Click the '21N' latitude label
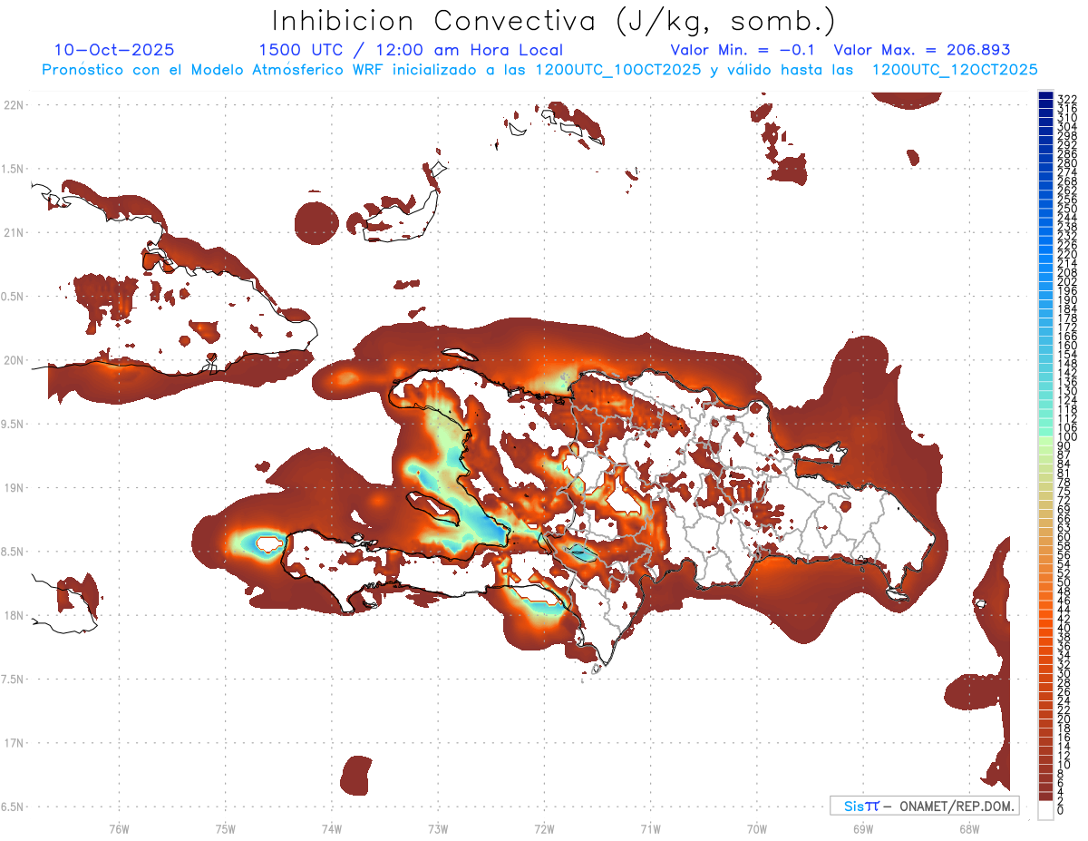Screen dimensions: 1088x841 click(x=13, y=232)
